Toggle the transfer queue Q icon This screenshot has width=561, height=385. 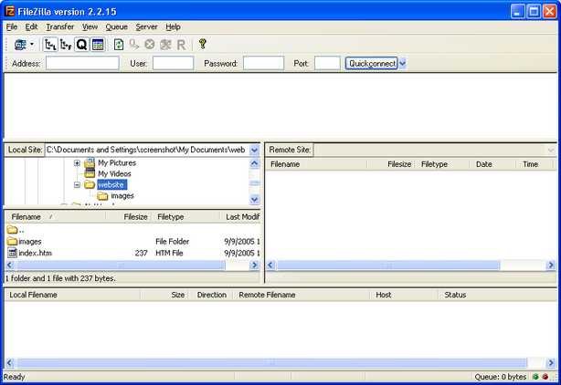pyautogui.click(x=81, y=45)
